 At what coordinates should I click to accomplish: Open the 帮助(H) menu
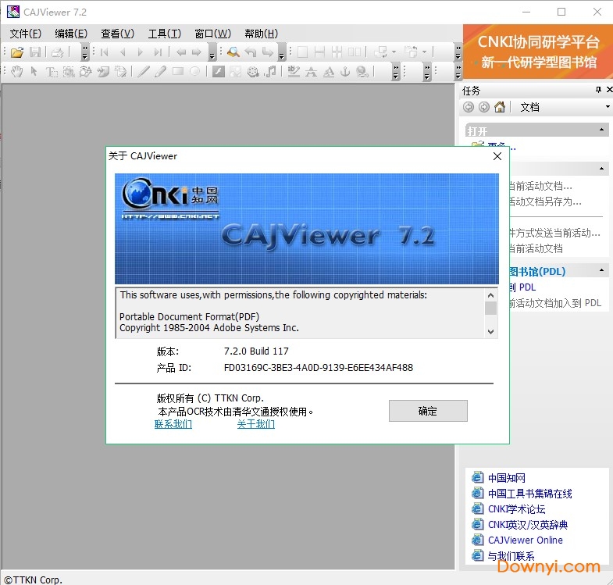pyautogui.click(x=261, y=34)
